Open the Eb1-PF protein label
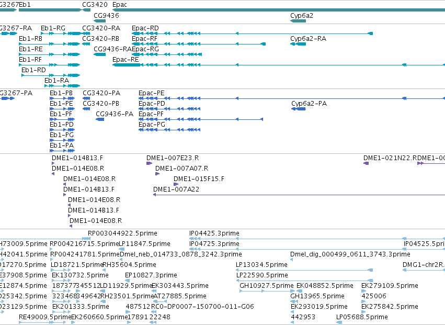Image resolution: width=445 pixels, height=325 pixels. pyautogui.click(x=61, y=114)
